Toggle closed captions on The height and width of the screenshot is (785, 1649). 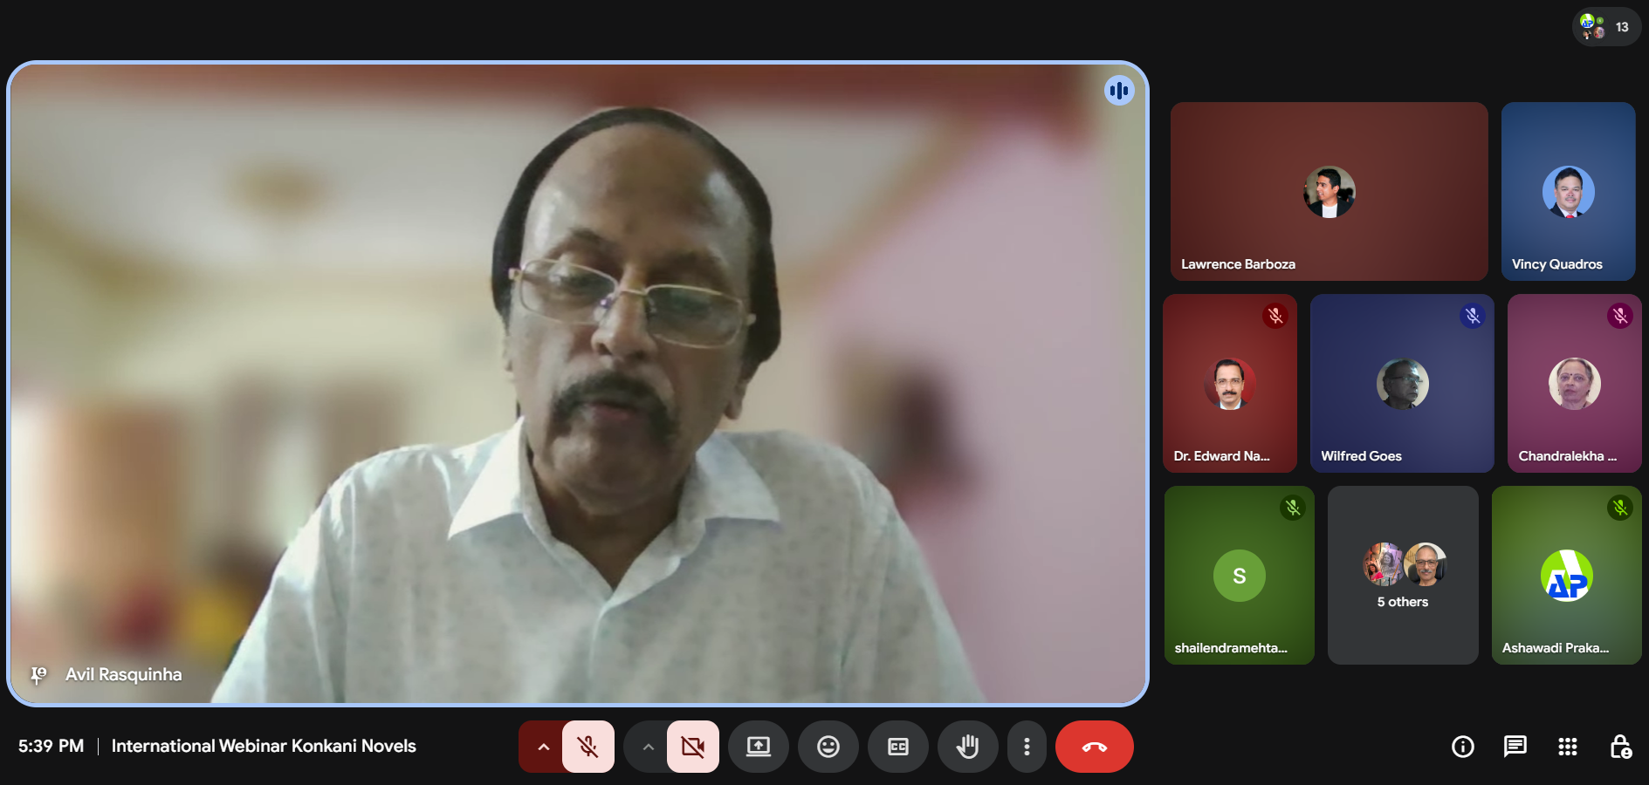coord(897,747)
